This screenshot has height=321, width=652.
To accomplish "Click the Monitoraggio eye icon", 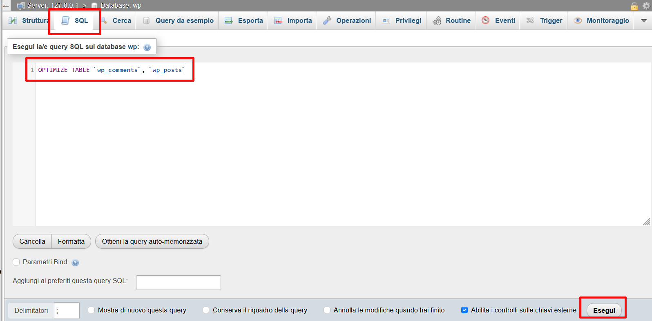I will click(x=578, y=20).
